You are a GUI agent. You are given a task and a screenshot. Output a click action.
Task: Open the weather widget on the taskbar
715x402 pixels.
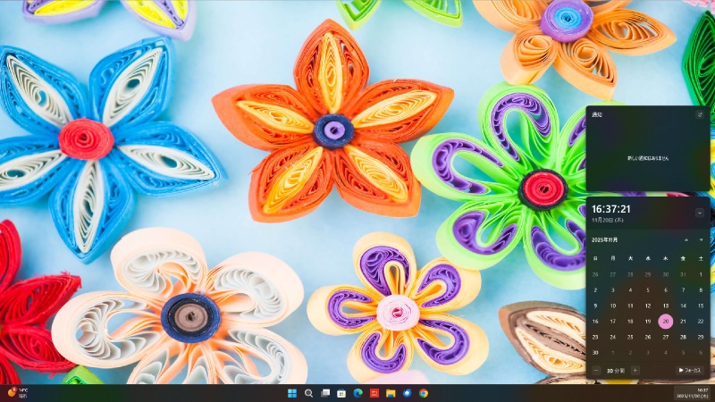click(16, 393)
